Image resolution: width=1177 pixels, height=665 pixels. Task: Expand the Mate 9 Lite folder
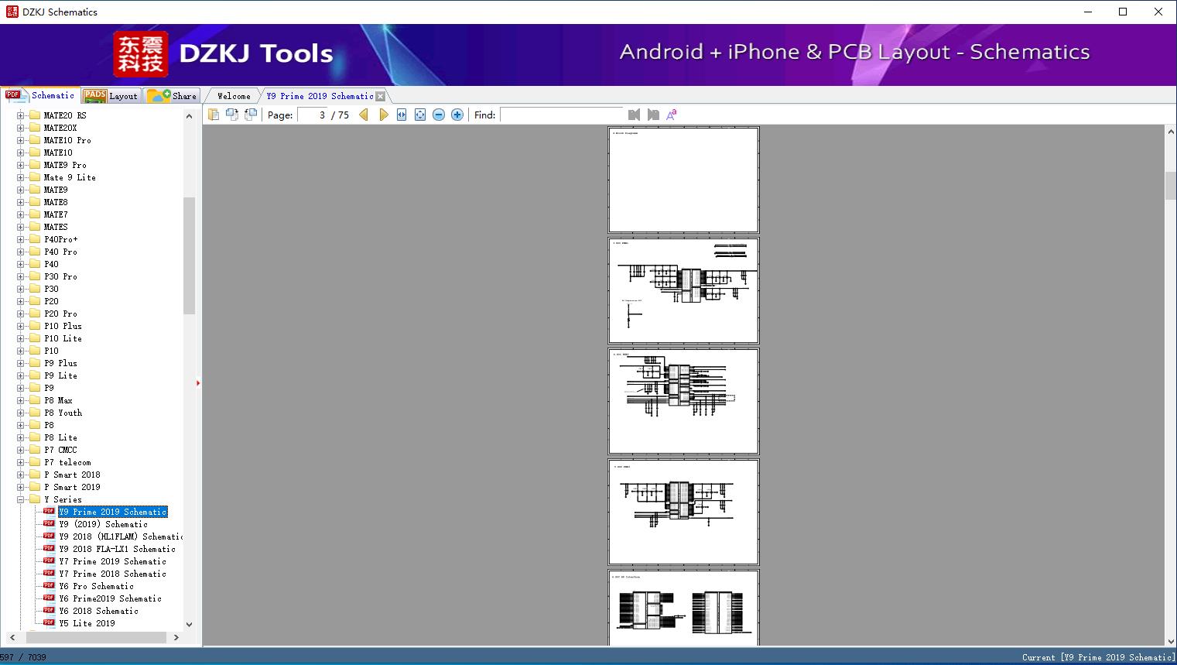point(21,177)
